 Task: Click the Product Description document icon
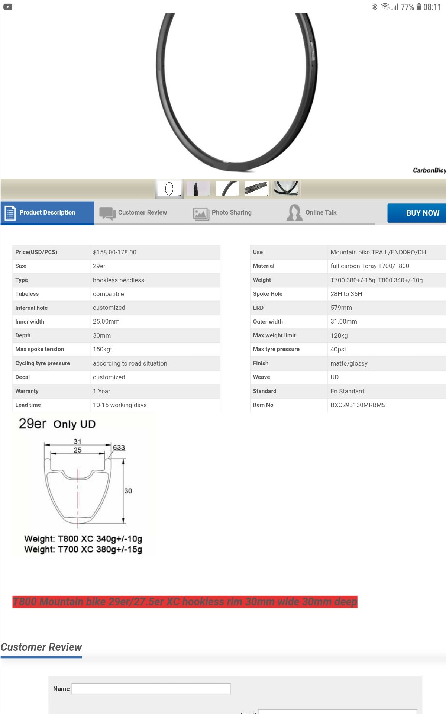10,213
